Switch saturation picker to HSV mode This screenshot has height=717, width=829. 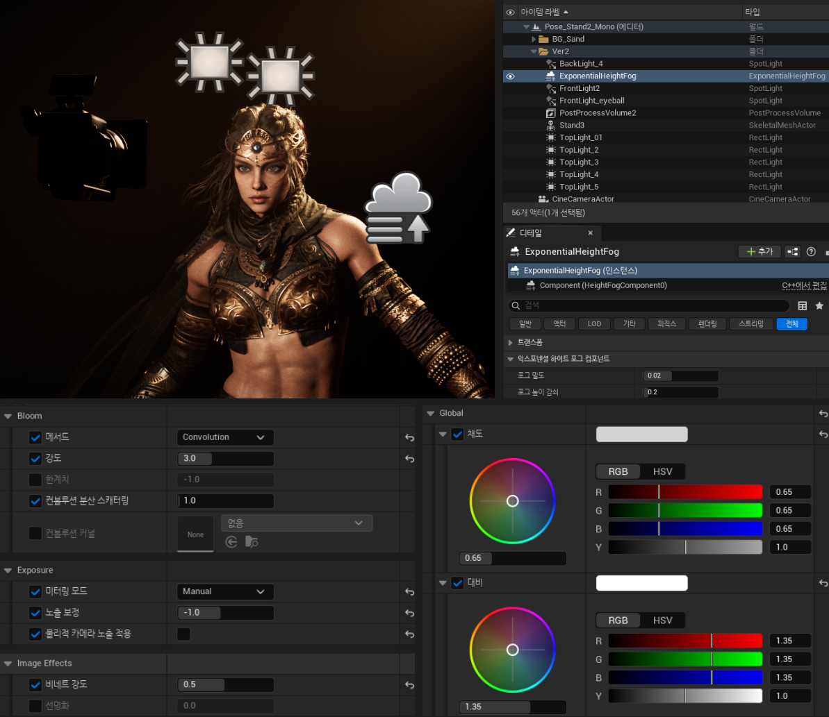click(x=662, y=471)
